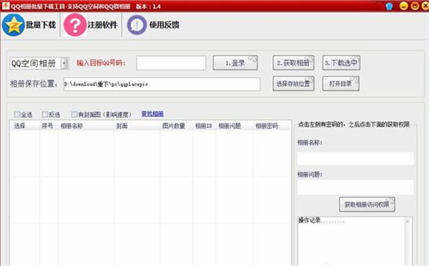The width and height of the screenshot is (429, 266).
Task: Open the 注册软件 tab
Action: (91, 25)
